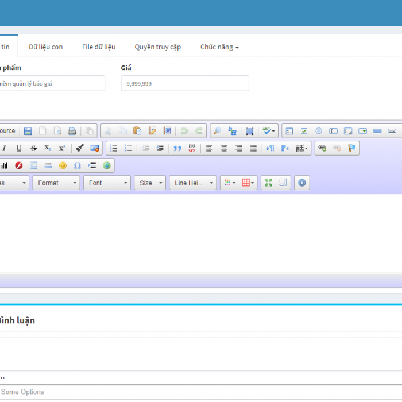Open the Quyền truy cập tab
Image resolution: width=402 pixels, height=402 pixels.
tap(157, 47)
